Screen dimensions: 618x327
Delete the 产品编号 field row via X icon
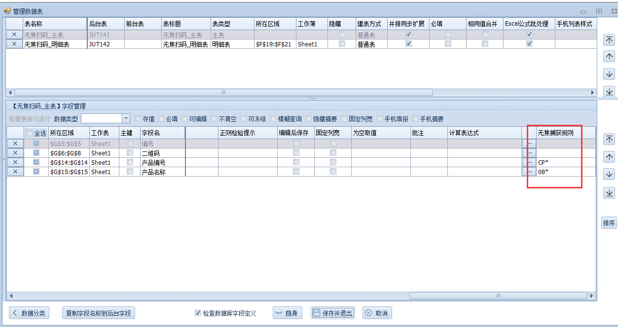[15, 162]
